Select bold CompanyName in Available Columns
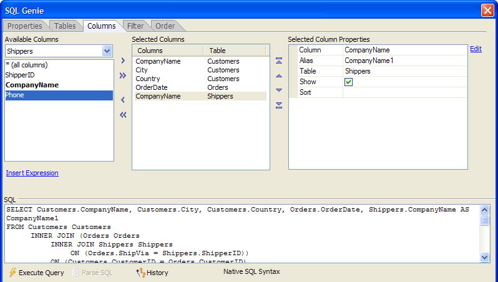The height and width of the screenshot is (282, 498). [59, 85]
